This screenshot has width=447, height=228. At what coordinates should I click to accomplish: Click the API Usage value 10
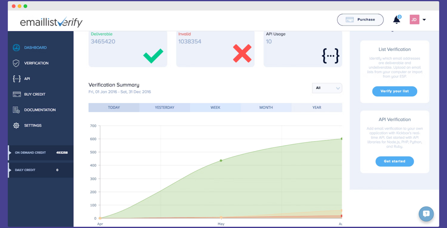pos(269,42)
